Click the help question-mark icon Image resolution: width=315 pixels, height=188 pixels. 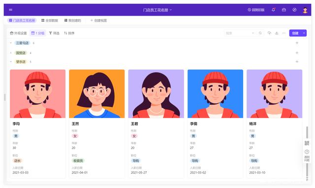click(307, 152)
